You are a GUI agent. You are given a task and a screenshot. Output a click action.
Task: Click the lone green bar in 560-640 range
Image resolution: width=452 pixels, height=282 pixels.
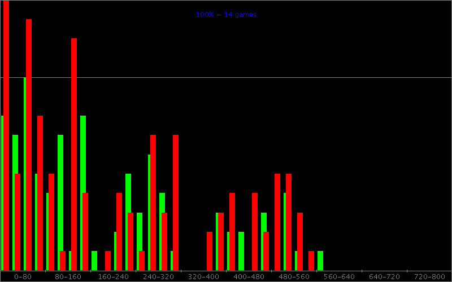click(320, 261)
